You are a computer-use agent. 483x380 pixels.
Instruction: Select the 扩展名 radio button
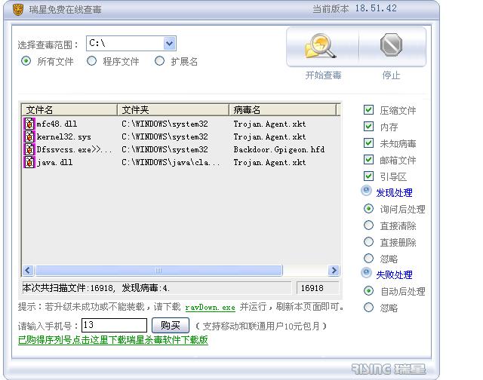pos(159,61)
